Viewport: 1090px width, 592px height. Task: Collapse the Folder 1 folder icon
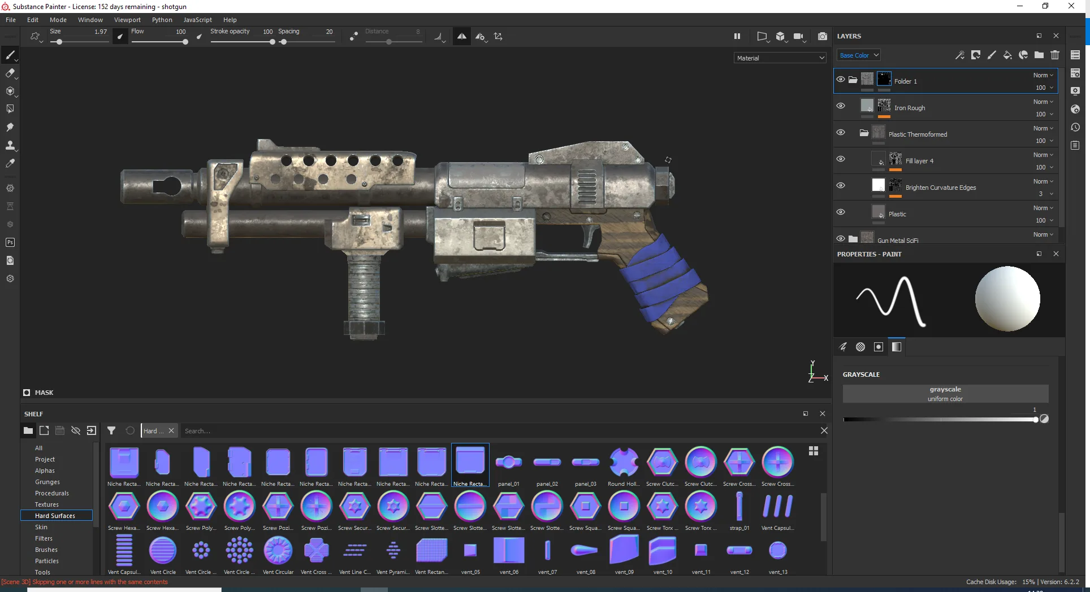click(853, 80)
